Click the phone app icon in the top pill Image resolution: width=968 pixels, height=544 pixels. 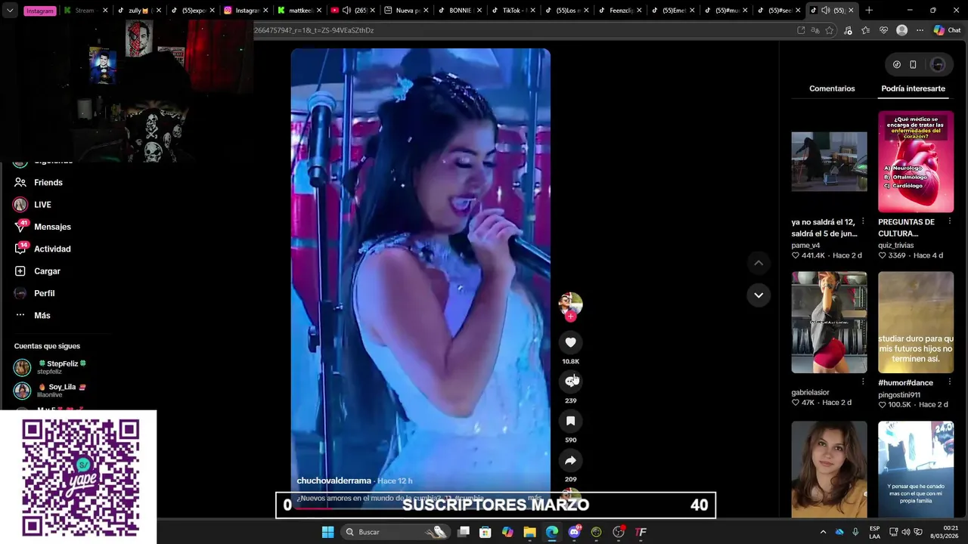[x=913, y=65]
